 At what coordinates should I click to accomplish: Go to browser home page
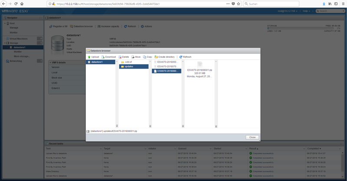tap(22, 4)
